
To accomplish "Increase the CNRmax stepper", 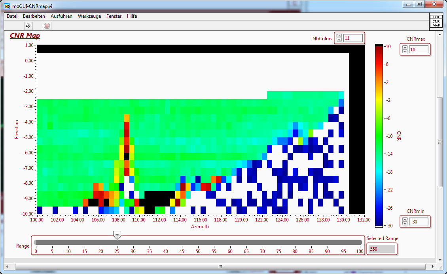I will click(404, 48).
